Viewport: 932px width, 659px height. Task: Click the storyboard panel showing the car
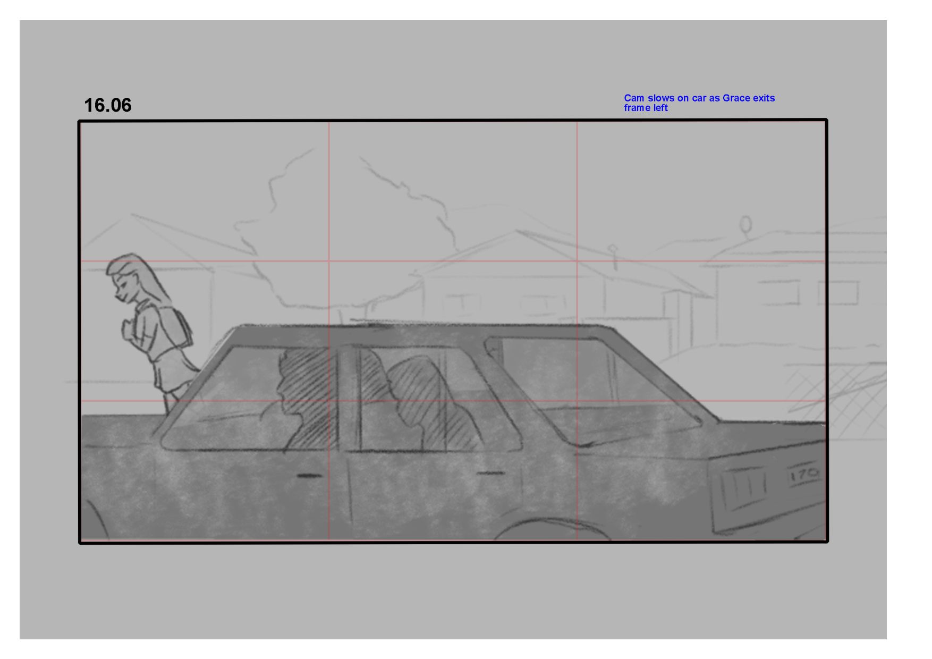(x=453, y=331)
